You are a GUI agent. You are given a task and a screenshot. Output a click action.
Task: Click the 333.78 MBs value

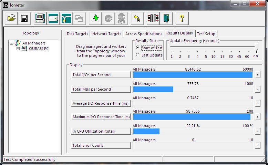pyautogui.click(x=193, y=84)
